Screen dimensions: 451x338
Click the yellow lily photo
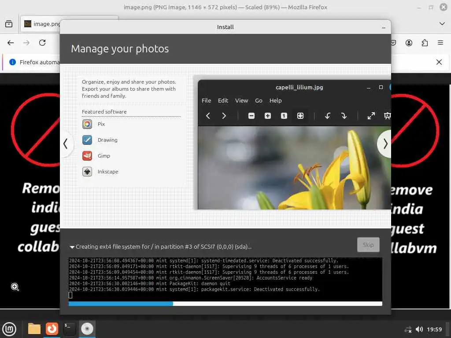[294, 168]
